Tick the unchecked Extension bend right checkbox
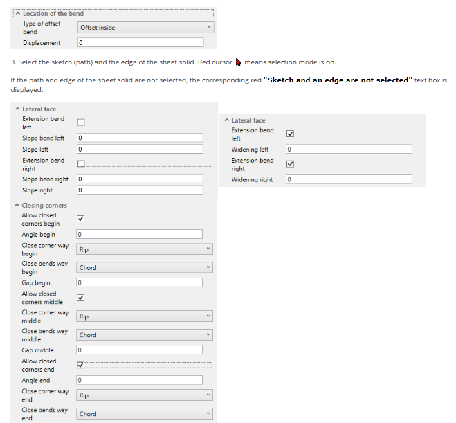 coord(81,164)
